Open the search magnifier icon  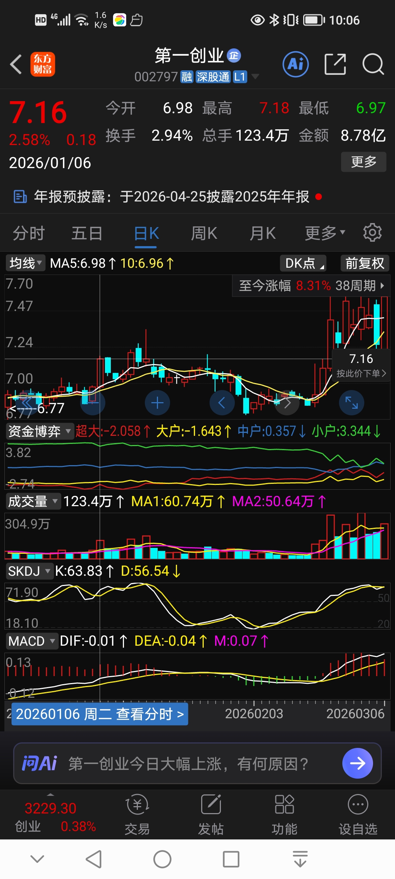373,64
